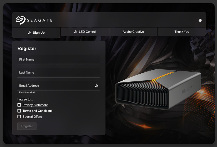The width and height of the screenshot is (217, 147).
Task: Enable the Special Offers checkbox
Action: (x=19, y=117)
